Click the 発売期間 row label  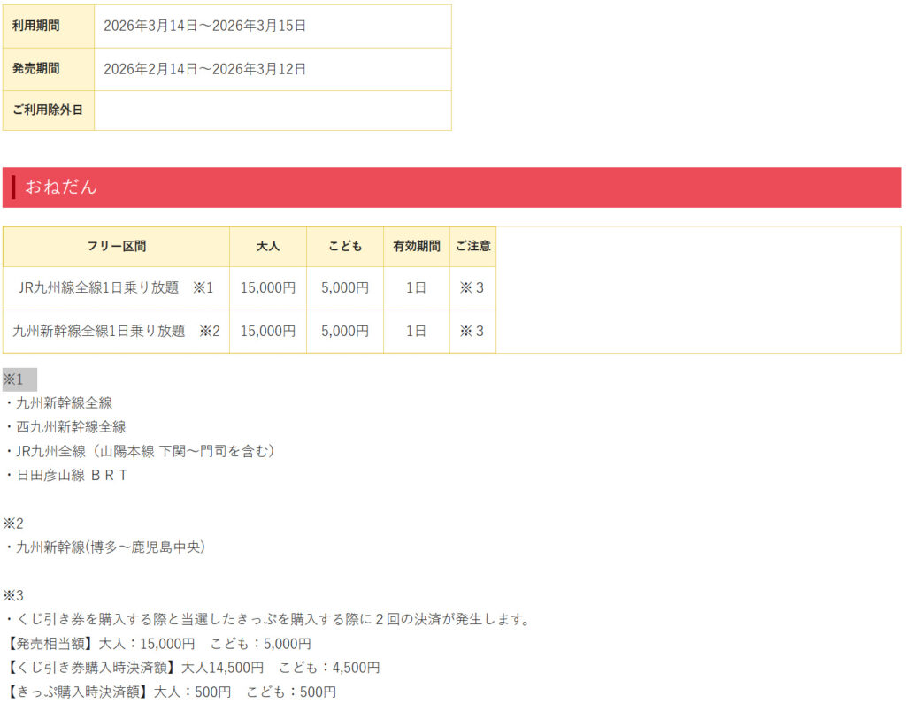click(36, 69)
